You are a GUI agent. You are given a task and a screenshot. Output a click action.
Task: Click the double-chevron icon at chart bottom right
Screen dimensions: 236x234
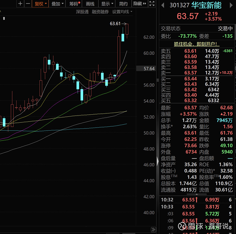153,230
